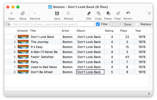
Task: Select artwork thumbnail for A Man I'll Never Be
Action: [23, 52]
